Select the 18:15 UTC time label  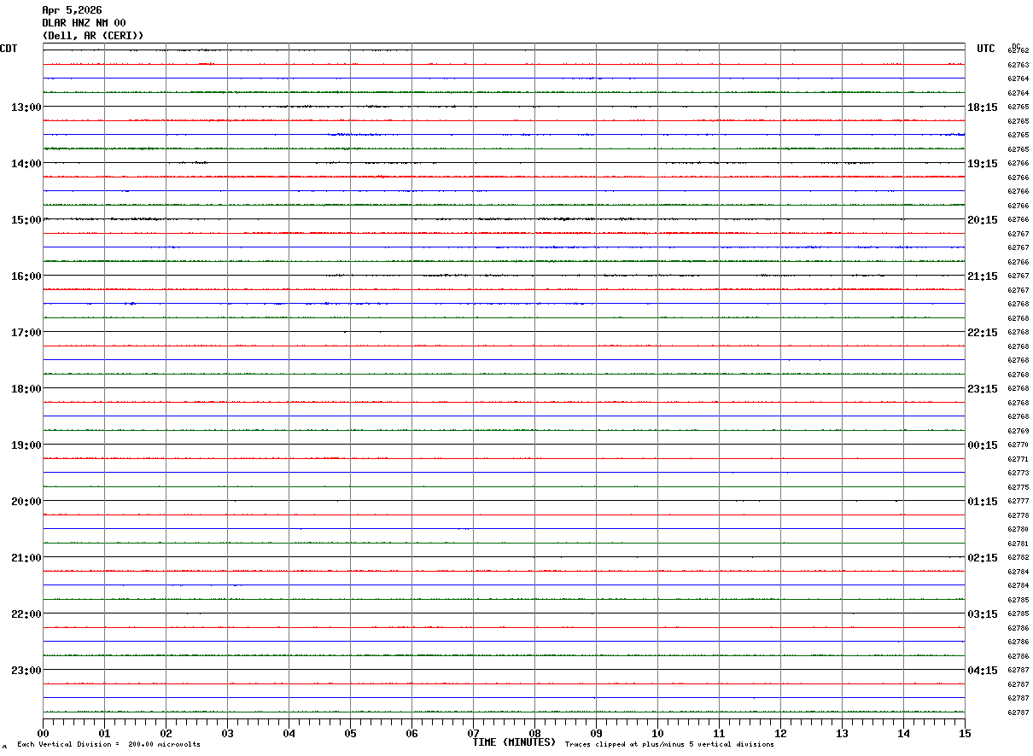(982, 108)
